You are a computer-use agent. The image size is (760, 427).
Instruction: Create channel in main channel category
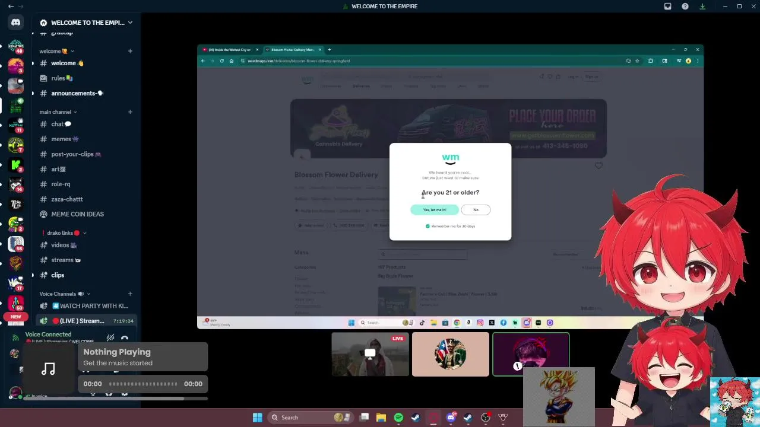(130, 111)
